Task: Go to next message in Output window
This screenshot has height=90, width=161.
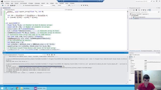Action: [49, 55]
